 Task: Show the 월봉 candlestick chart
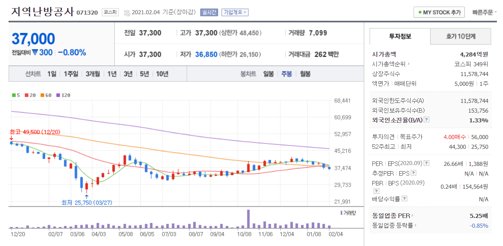click(x=305, y=74)
